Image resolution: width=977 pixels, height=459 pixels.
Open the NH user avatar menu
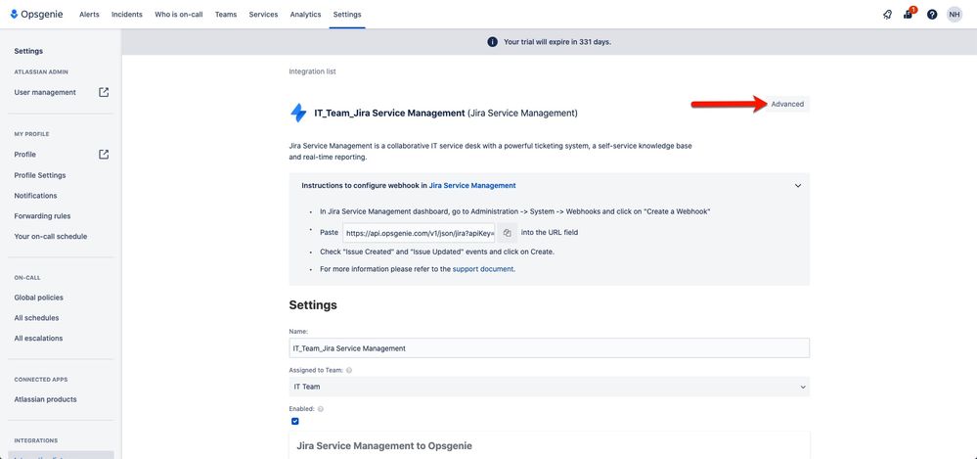point(954,15)
